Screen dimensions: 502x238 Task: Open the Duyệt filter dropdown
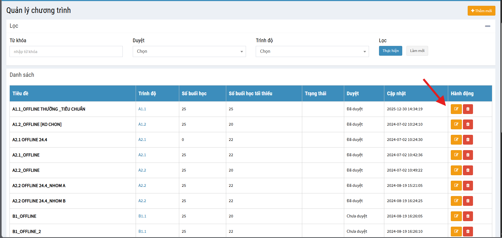tap(189, 51)
